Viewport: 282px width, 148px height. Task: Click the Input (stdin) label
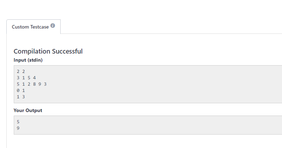click(28, 60)
